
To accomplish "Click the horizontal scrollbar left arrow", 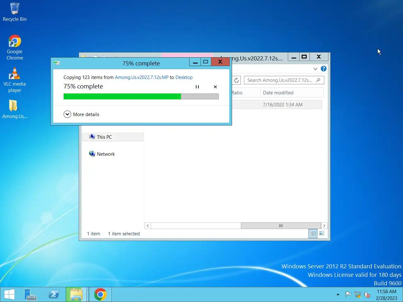I will coord(148,226).
